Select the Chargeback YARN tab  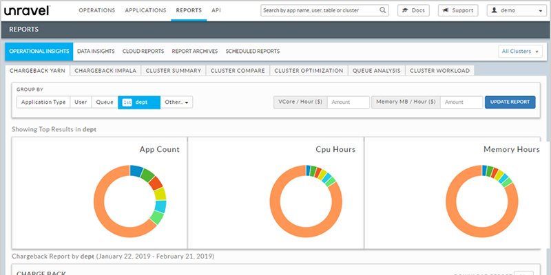click(37, 71)
